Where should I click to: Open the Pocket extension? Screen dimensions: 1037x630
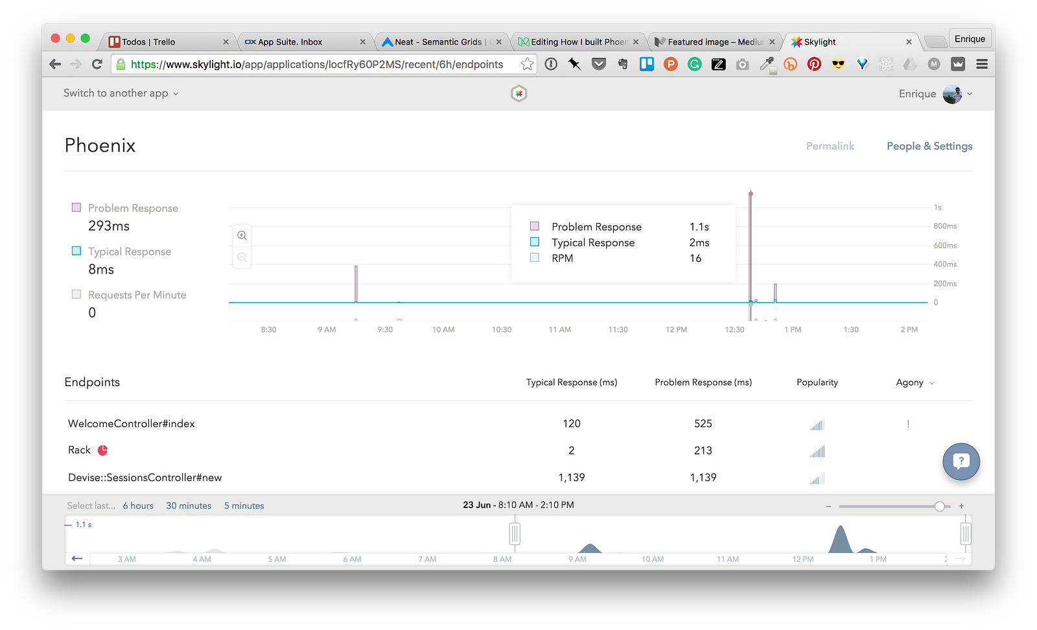tap(599, 64)
